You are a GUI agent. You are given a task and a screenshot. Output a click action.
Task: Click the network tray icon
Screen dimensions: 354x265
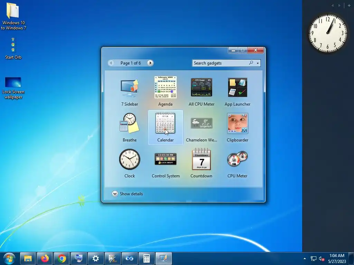click(x=313, y=258)
